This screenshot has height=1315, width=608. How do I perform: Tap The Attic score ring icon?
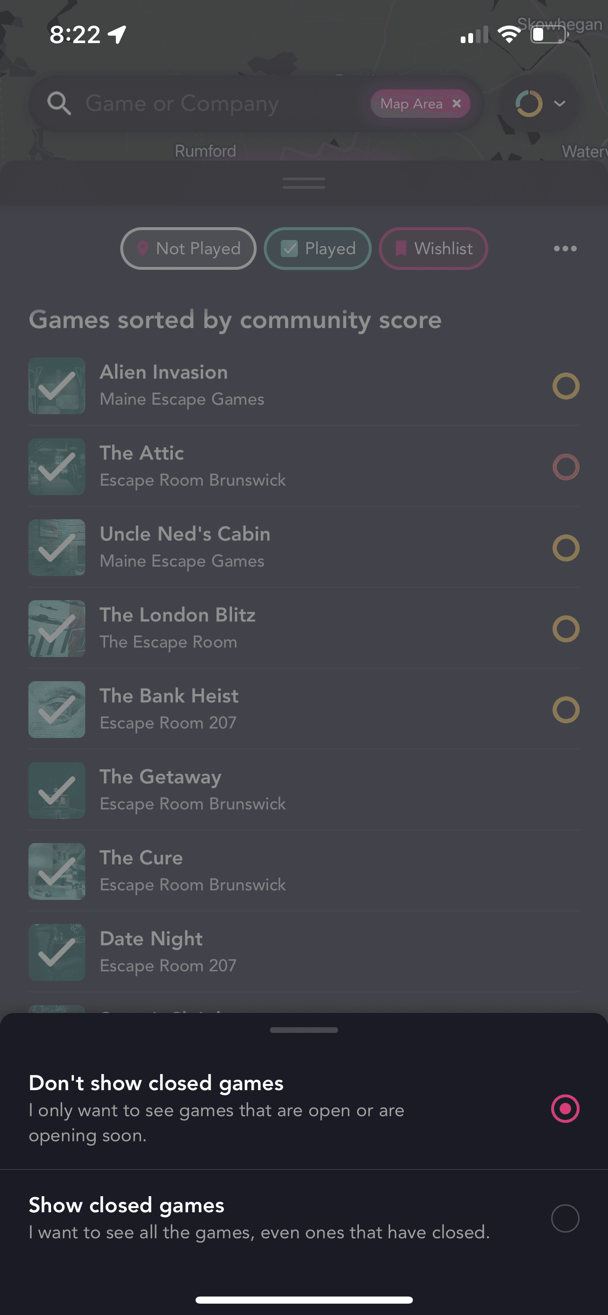[x=566, y=467]
